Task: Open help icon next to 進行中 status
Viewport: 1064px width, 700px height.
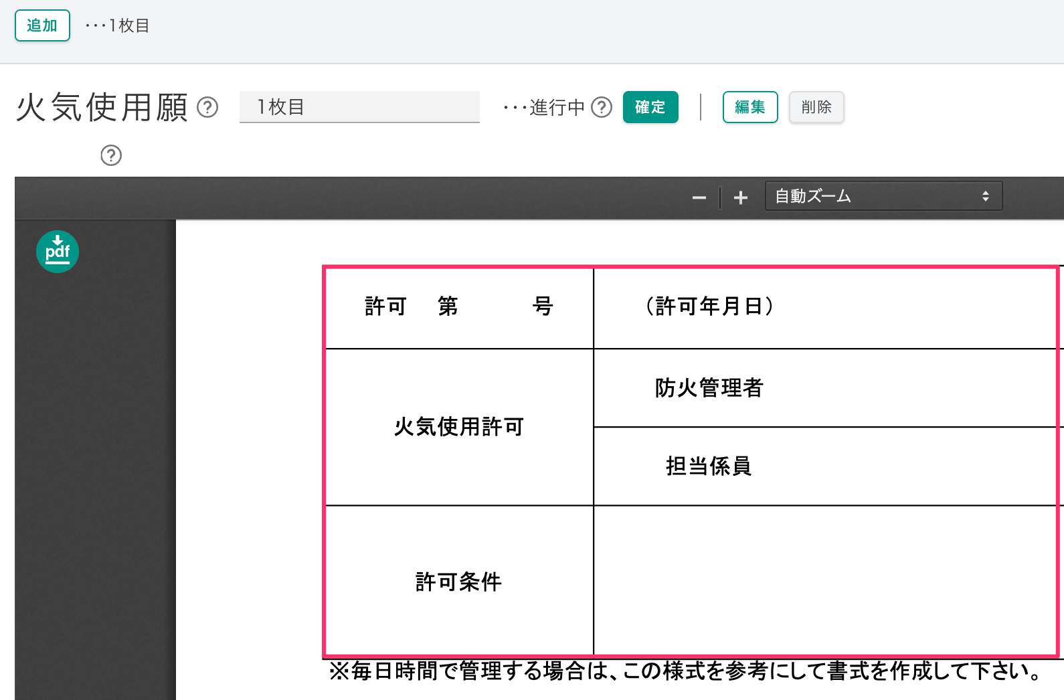Action: (602, 107)
